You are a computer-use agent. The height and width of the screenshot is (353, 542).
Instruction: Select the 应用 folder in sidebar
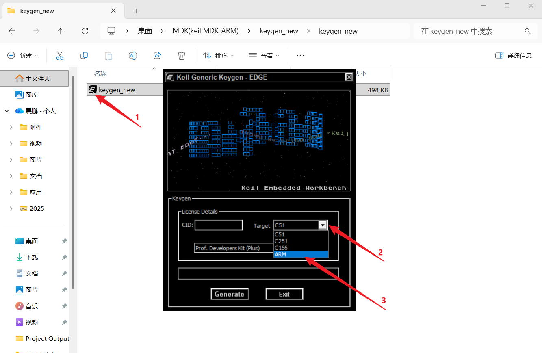click(36, 192)
